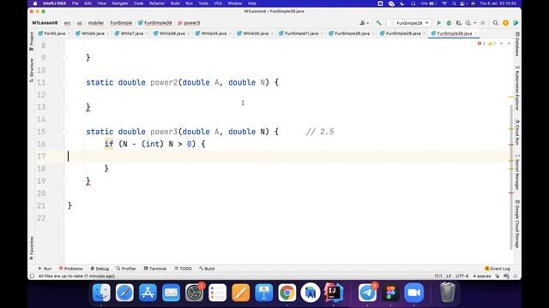Open the Project tool window
549x308 pixels.
[32, 40]
